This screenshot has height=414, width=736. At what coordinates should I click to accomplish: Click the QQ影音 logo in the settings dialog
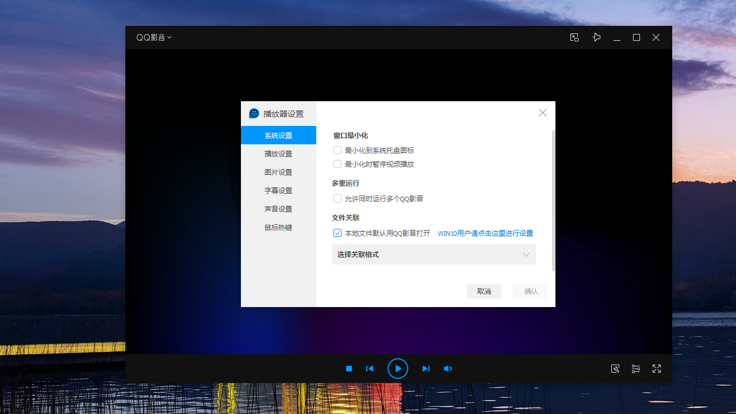pyautogui.click(x=254, y=113)
